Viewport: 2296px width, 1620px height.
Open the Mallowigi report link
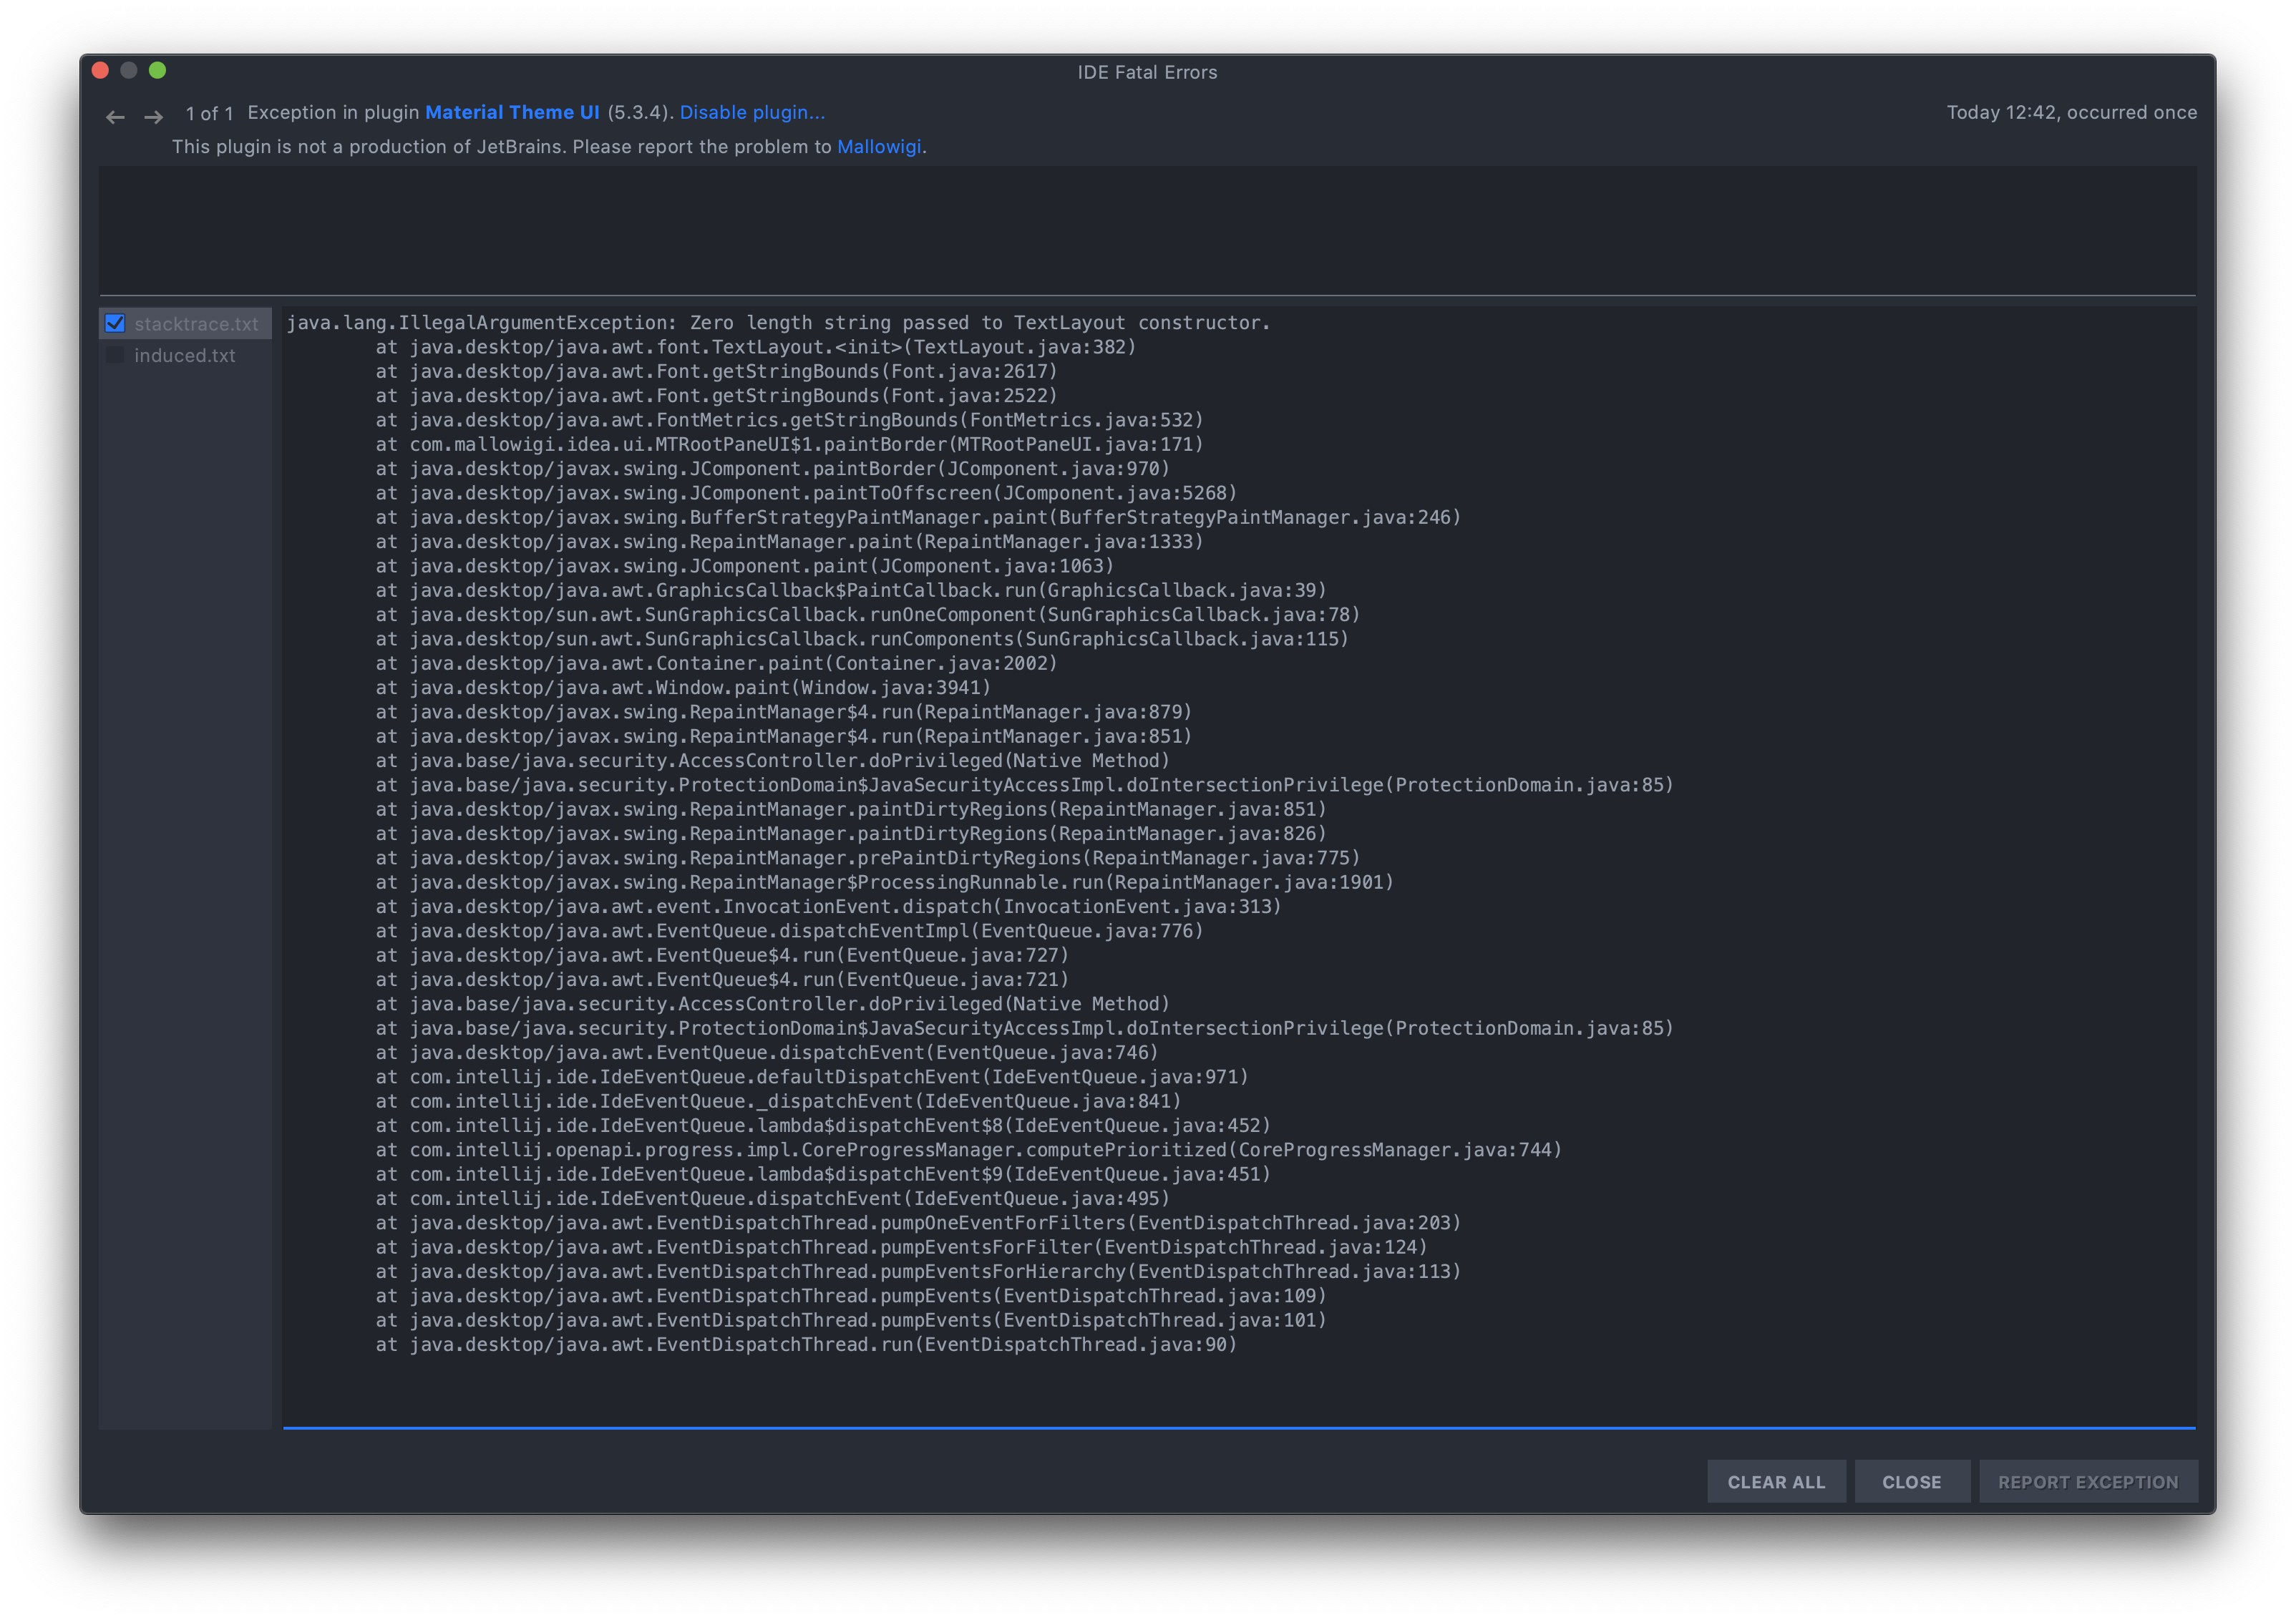point(878,146)
